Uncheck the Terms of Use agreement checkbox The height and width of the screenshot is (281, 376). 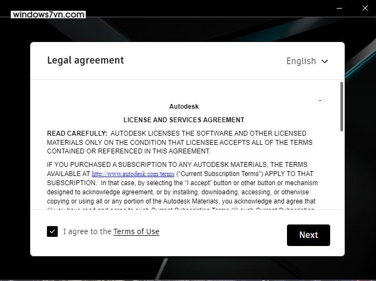point(52,231)
